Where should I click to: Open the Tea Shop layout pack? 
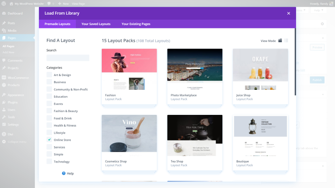195,142
